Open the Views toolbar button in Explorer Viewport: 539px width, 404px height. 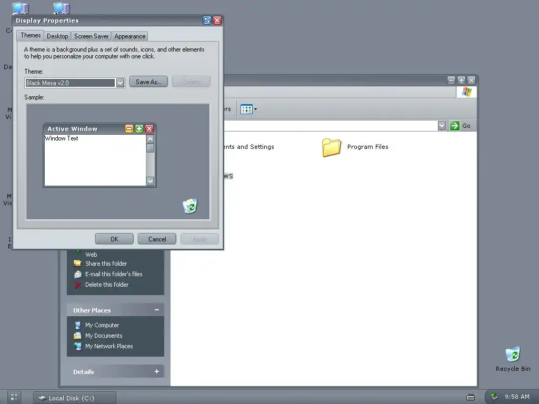click(x=246, y=109)
